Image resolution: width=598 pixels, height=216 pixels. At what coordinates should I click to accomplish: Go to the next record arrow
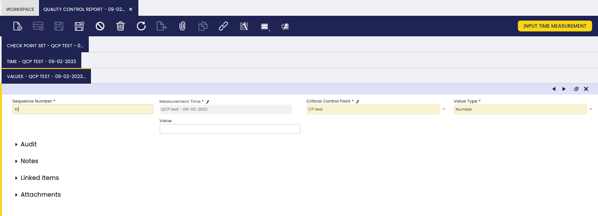pyautogui.click(x=564, y=89)
